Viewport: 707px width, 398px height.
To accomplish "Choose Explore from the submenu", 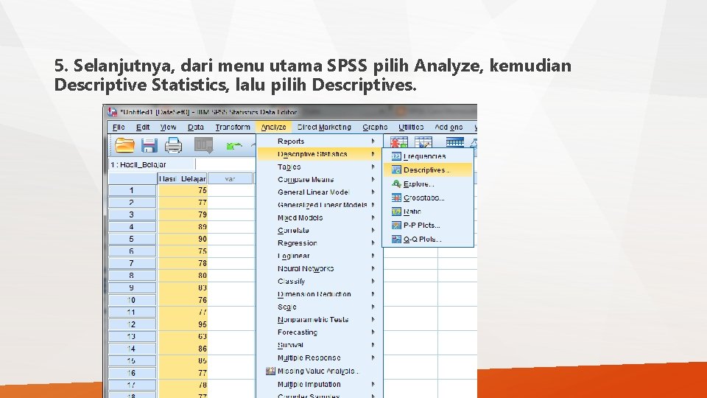I will coord(428,184).
